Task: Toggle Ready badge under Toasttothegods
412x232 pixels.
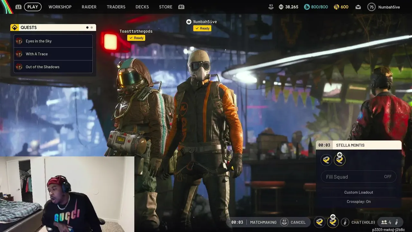Action: click(x=136, y=38)
